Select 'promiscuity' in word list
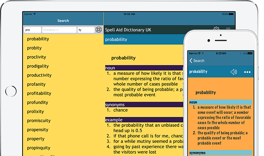 (x=39, y=120)
